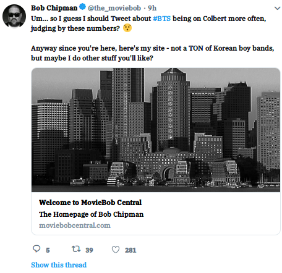
Task: Click the surprised face emoji
Action: click(x=127, y=28)
